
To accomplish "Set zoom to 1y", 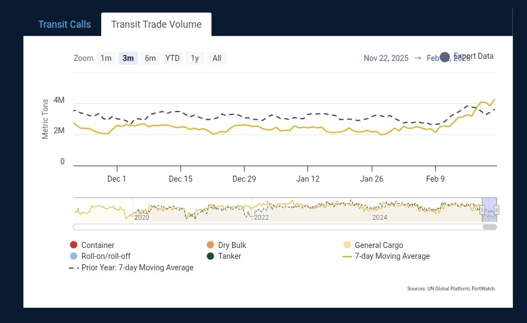I will [195, 58].
